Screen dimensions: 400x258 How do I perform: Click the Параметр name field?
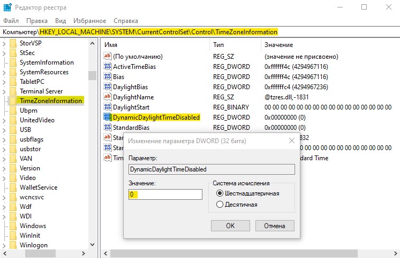coord(212,169)
